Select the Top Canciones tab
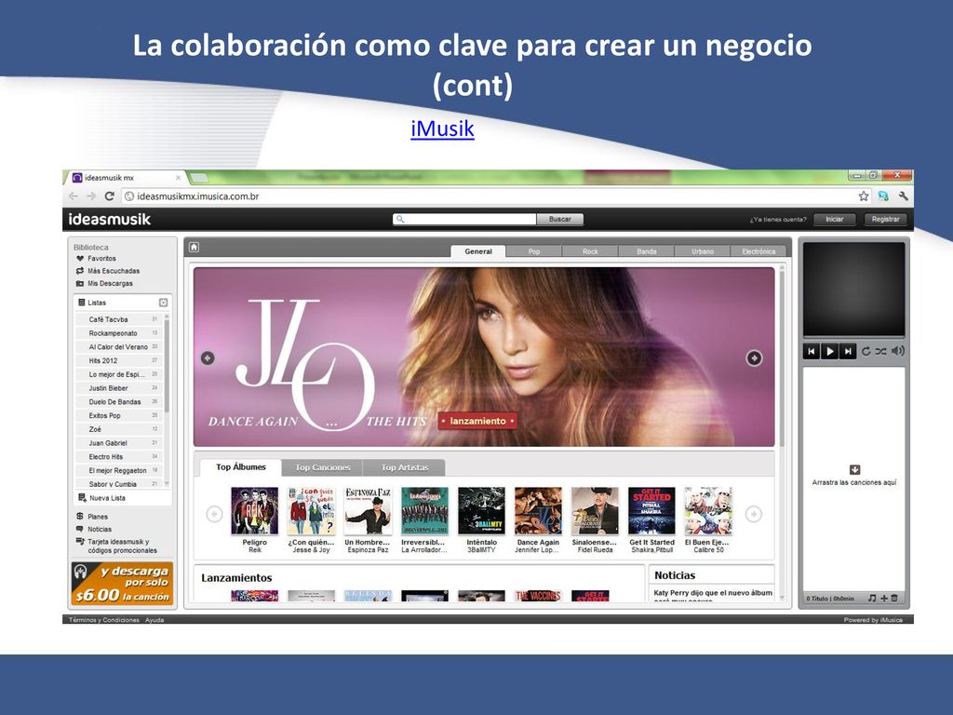Image resolution: width=953 pixels, height=715 pixels. [322, 467]
